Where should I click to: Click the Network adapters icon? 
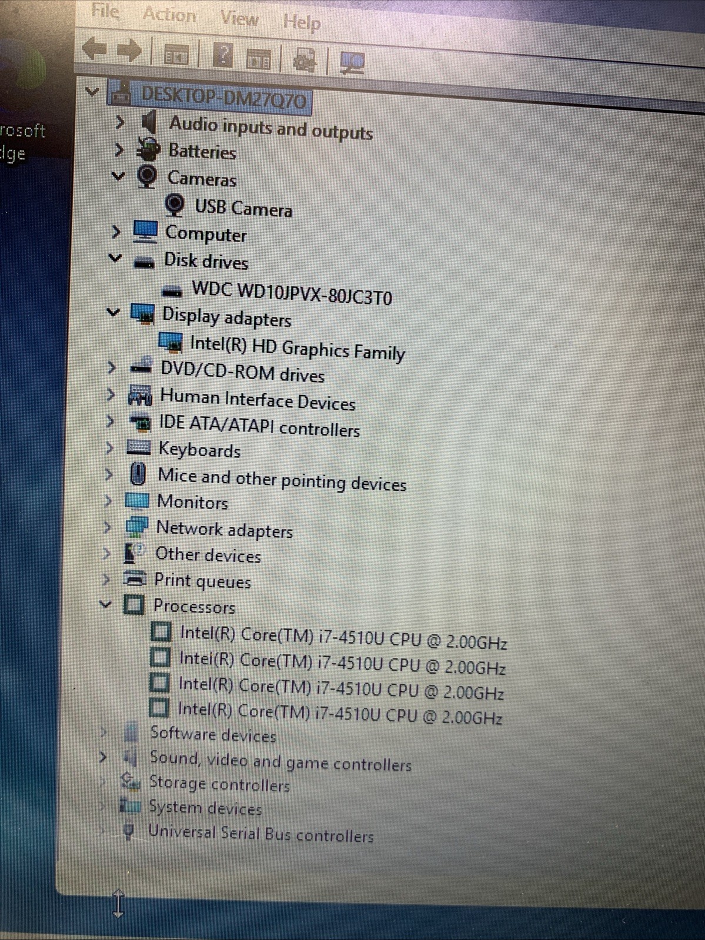136,526
